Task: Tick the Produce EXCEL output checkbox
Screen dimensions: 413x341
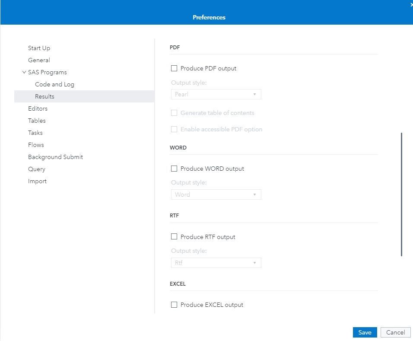Action: coord(174,305)
